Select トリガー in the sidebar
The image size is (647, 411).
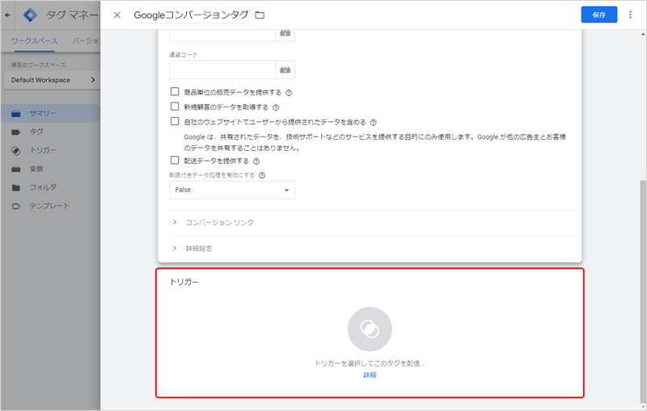click(x=50, y=150)
